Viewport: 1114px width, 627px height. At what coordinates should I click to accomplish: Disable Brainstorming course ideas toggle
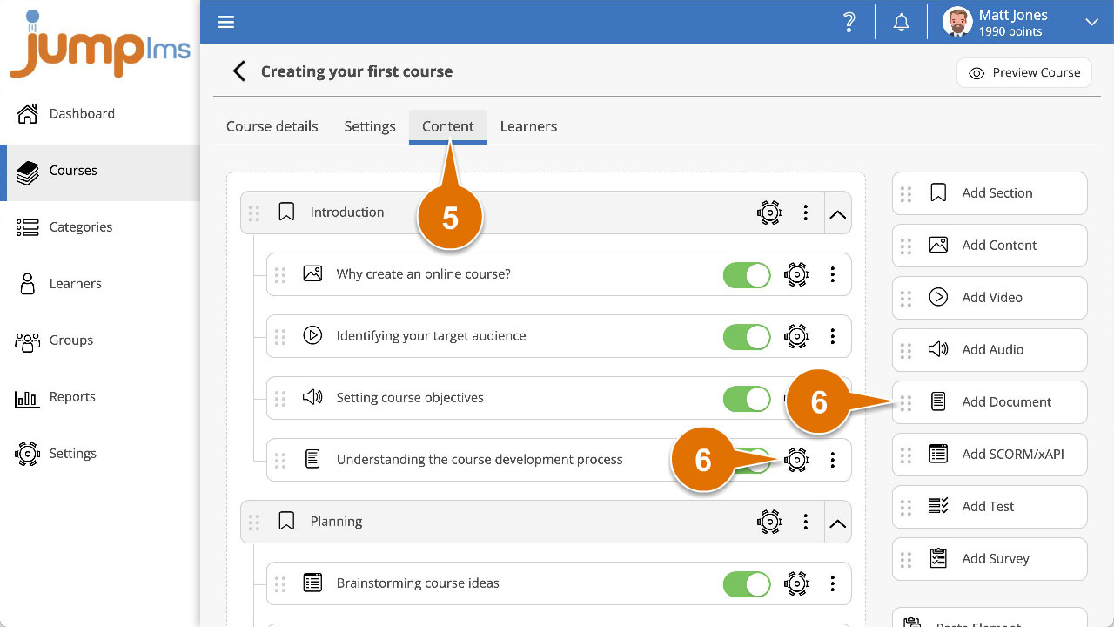[x=747, y=583]
